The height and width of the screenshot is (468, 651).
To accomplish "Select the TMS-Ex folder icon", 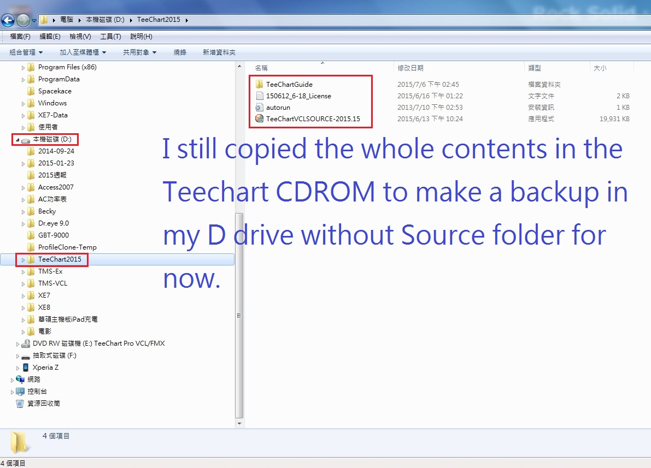I will (31, 272).
